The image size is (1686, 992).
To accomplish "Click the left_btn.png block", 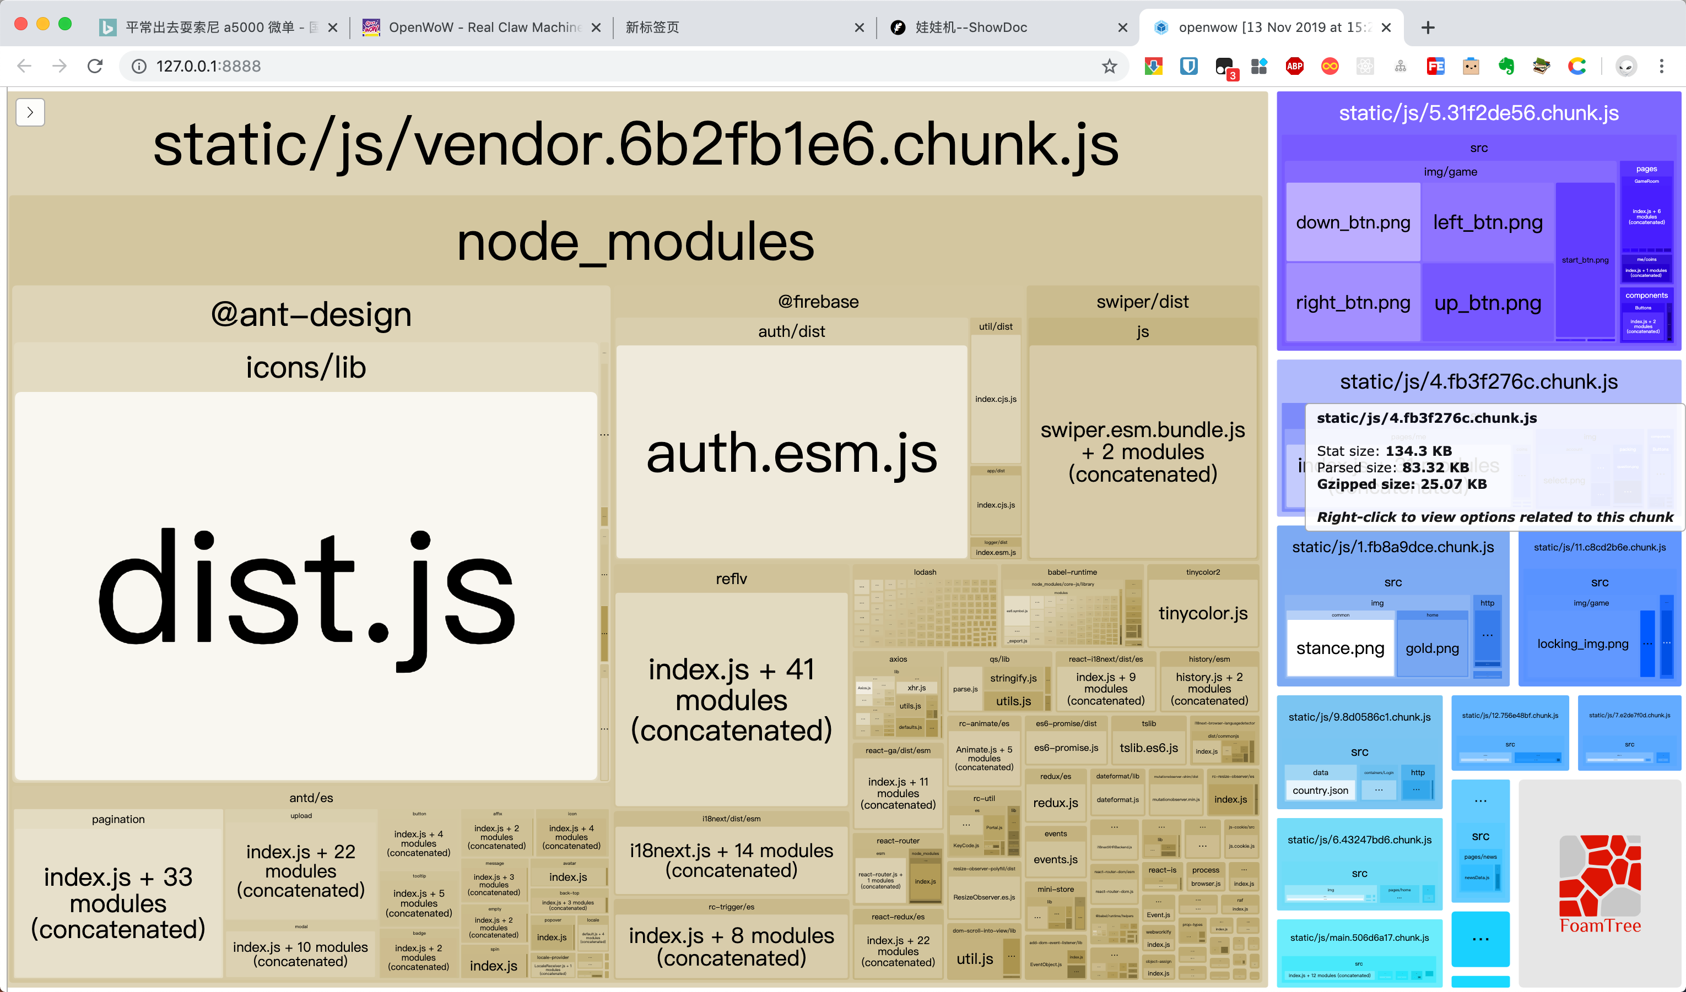I will coord(1488,222).
